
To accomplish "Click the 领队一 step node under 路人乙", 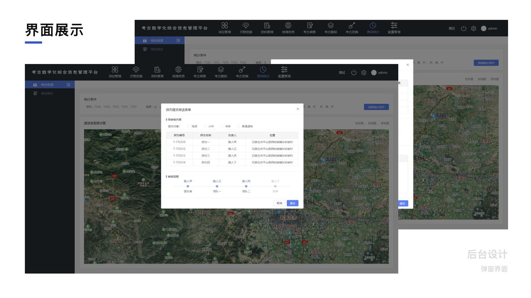I will pyautogui.click(x=217, y=186).
